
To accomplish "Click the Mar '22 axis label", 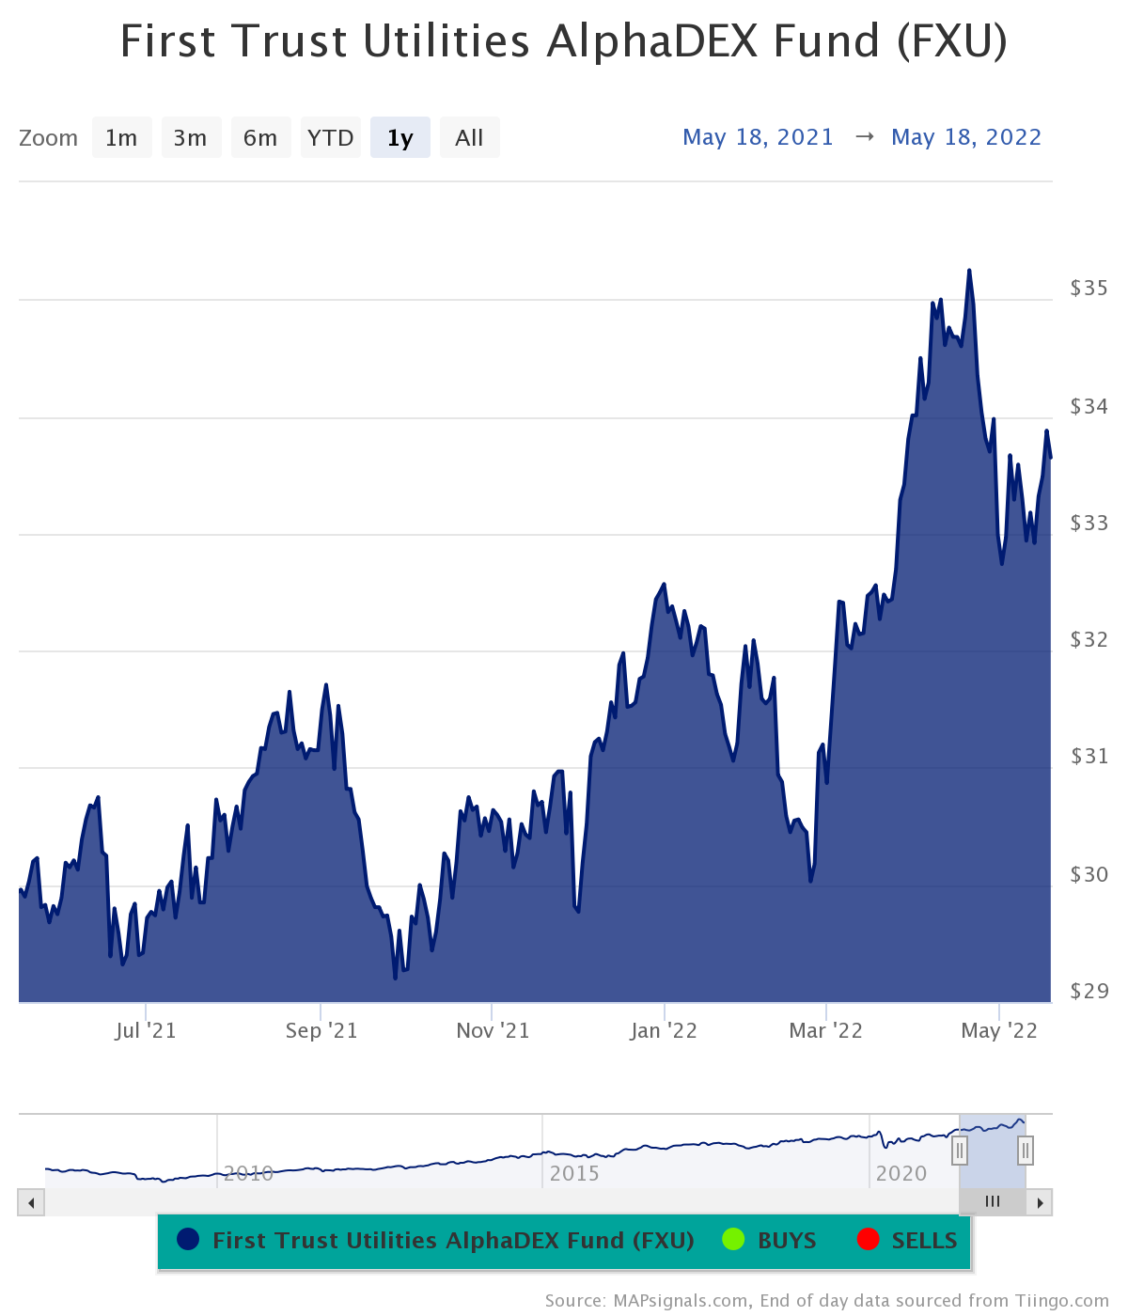I will (826, 1031).
